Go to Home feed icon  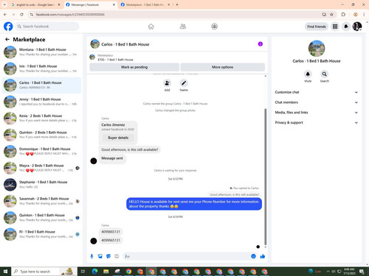pos(151,26)
